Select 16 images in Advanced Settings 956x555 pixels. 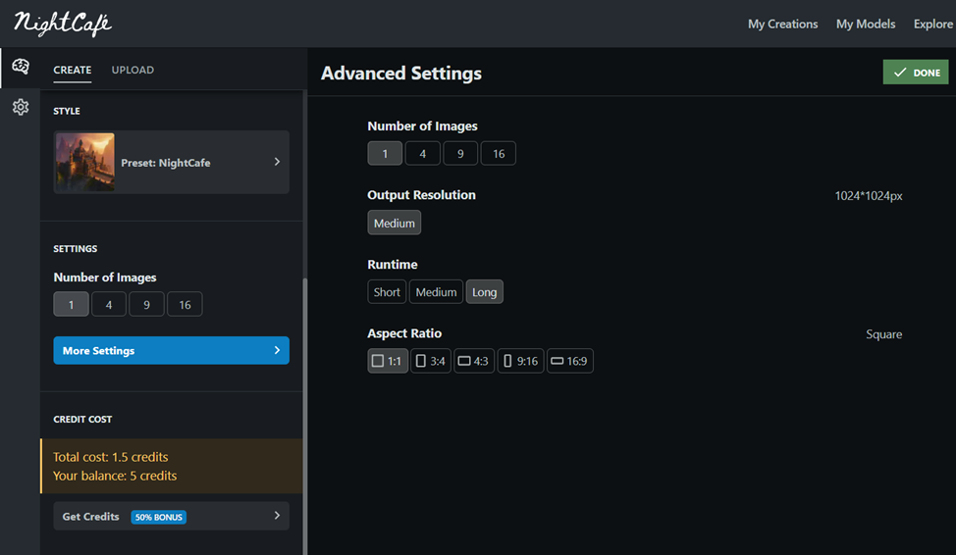(x=499, y=154)
